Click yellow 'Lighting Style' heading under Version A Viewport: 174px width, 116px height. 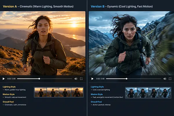pyautogui.click(x=9, y=87)
